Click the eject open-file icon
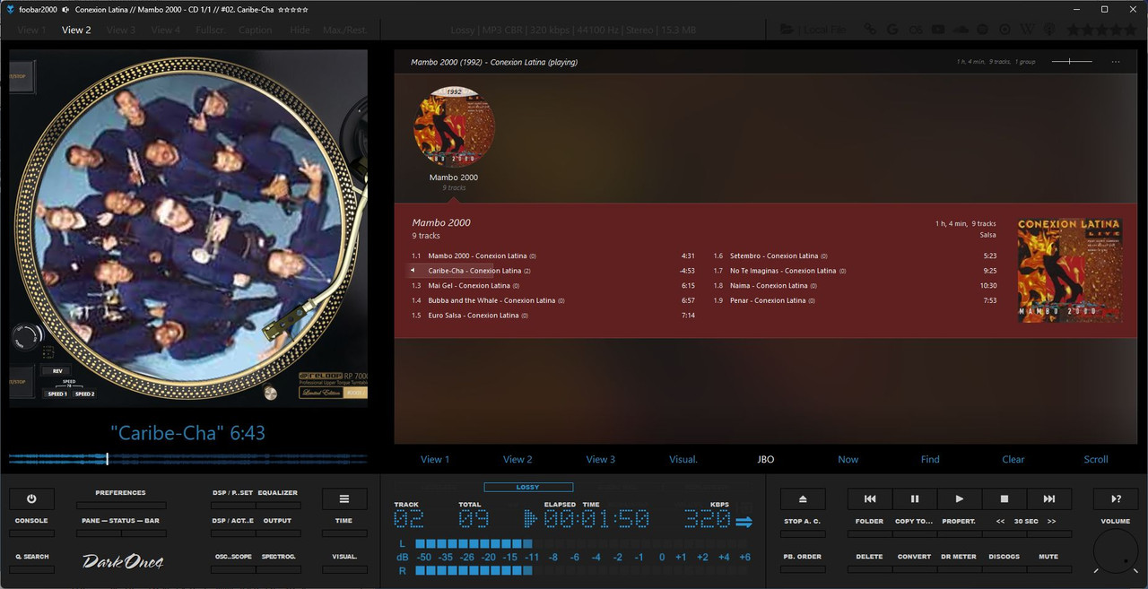1148x589 pixels. coord(803,499)
